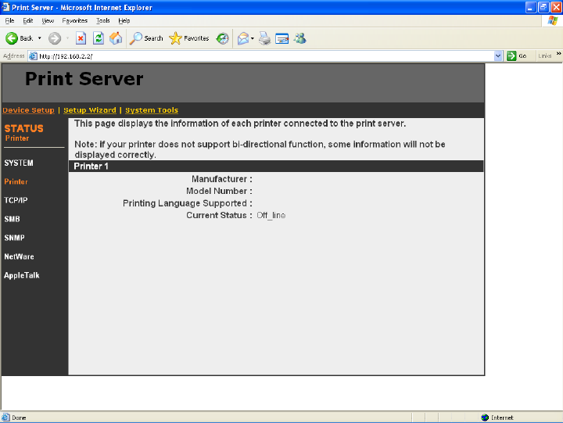The width and height of the screenshot is (563, 423).
Task: Open the Mail dropdown arrow
Action: 253,38
